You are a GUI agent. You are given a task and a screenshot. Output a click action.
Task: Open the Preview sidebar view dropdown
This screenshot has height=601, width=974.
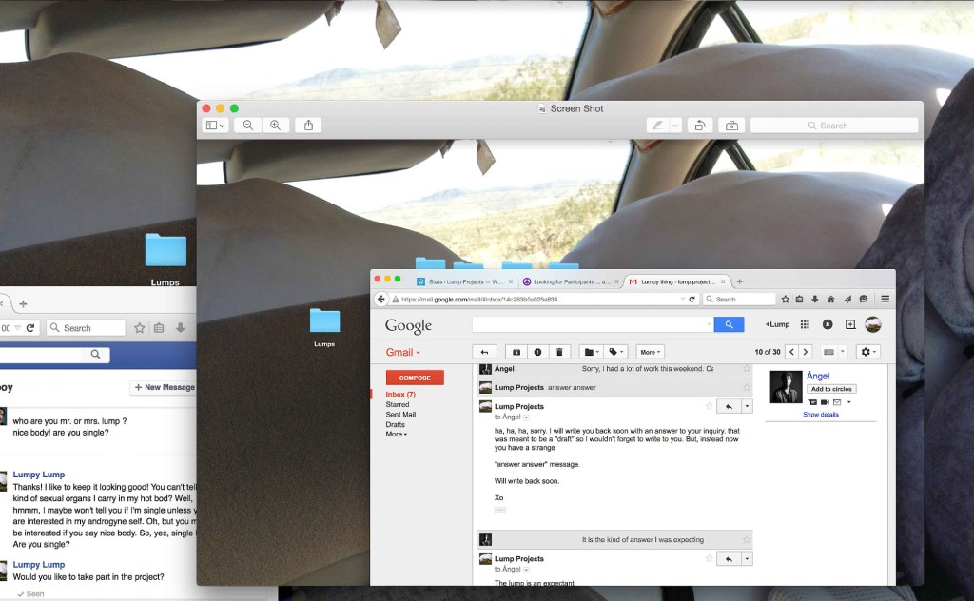coord(215,126)
